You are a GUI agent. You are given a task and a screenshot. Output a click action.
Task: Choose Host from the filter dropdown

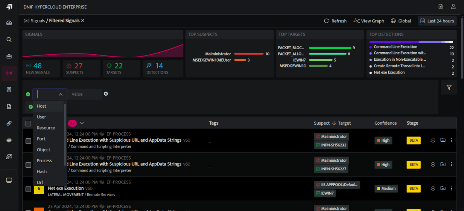(x=48, y=106)
